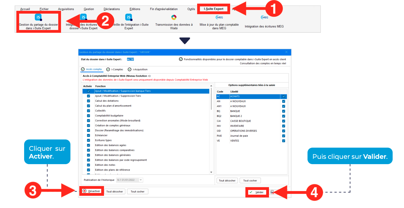Screen dimensions: 404x208
Task: Select the ACTIF status field
Action: click(x=130, y=59)
